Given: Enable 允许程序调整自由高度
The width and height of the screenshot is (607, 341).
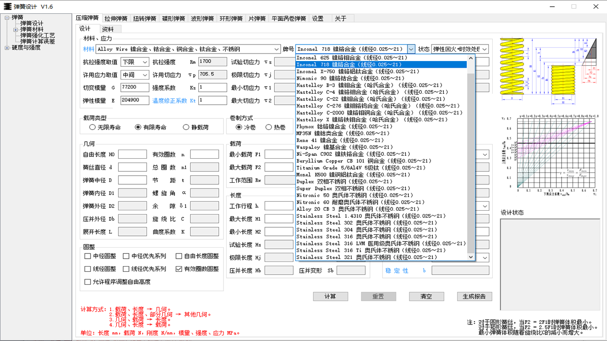Looking at the screenshot, I should click(x=87, y=282).
